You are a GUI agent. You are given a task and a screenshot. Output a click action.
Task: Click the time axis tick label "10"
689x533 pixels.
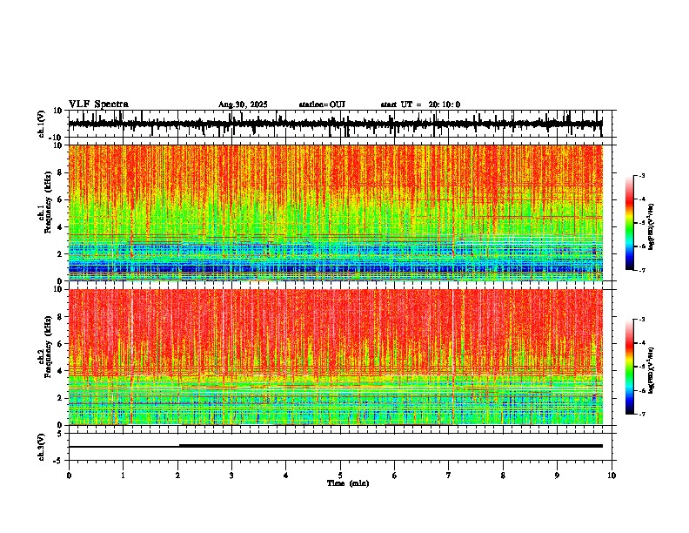[612, 476]
